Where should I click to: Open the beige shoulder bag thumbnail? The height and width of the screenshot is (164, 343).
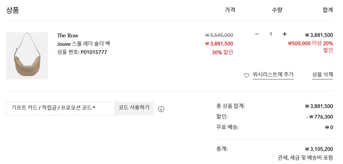27,56
